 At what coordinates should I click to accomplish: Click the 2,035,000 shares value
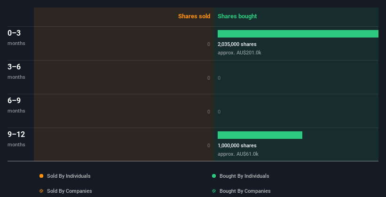237,44
